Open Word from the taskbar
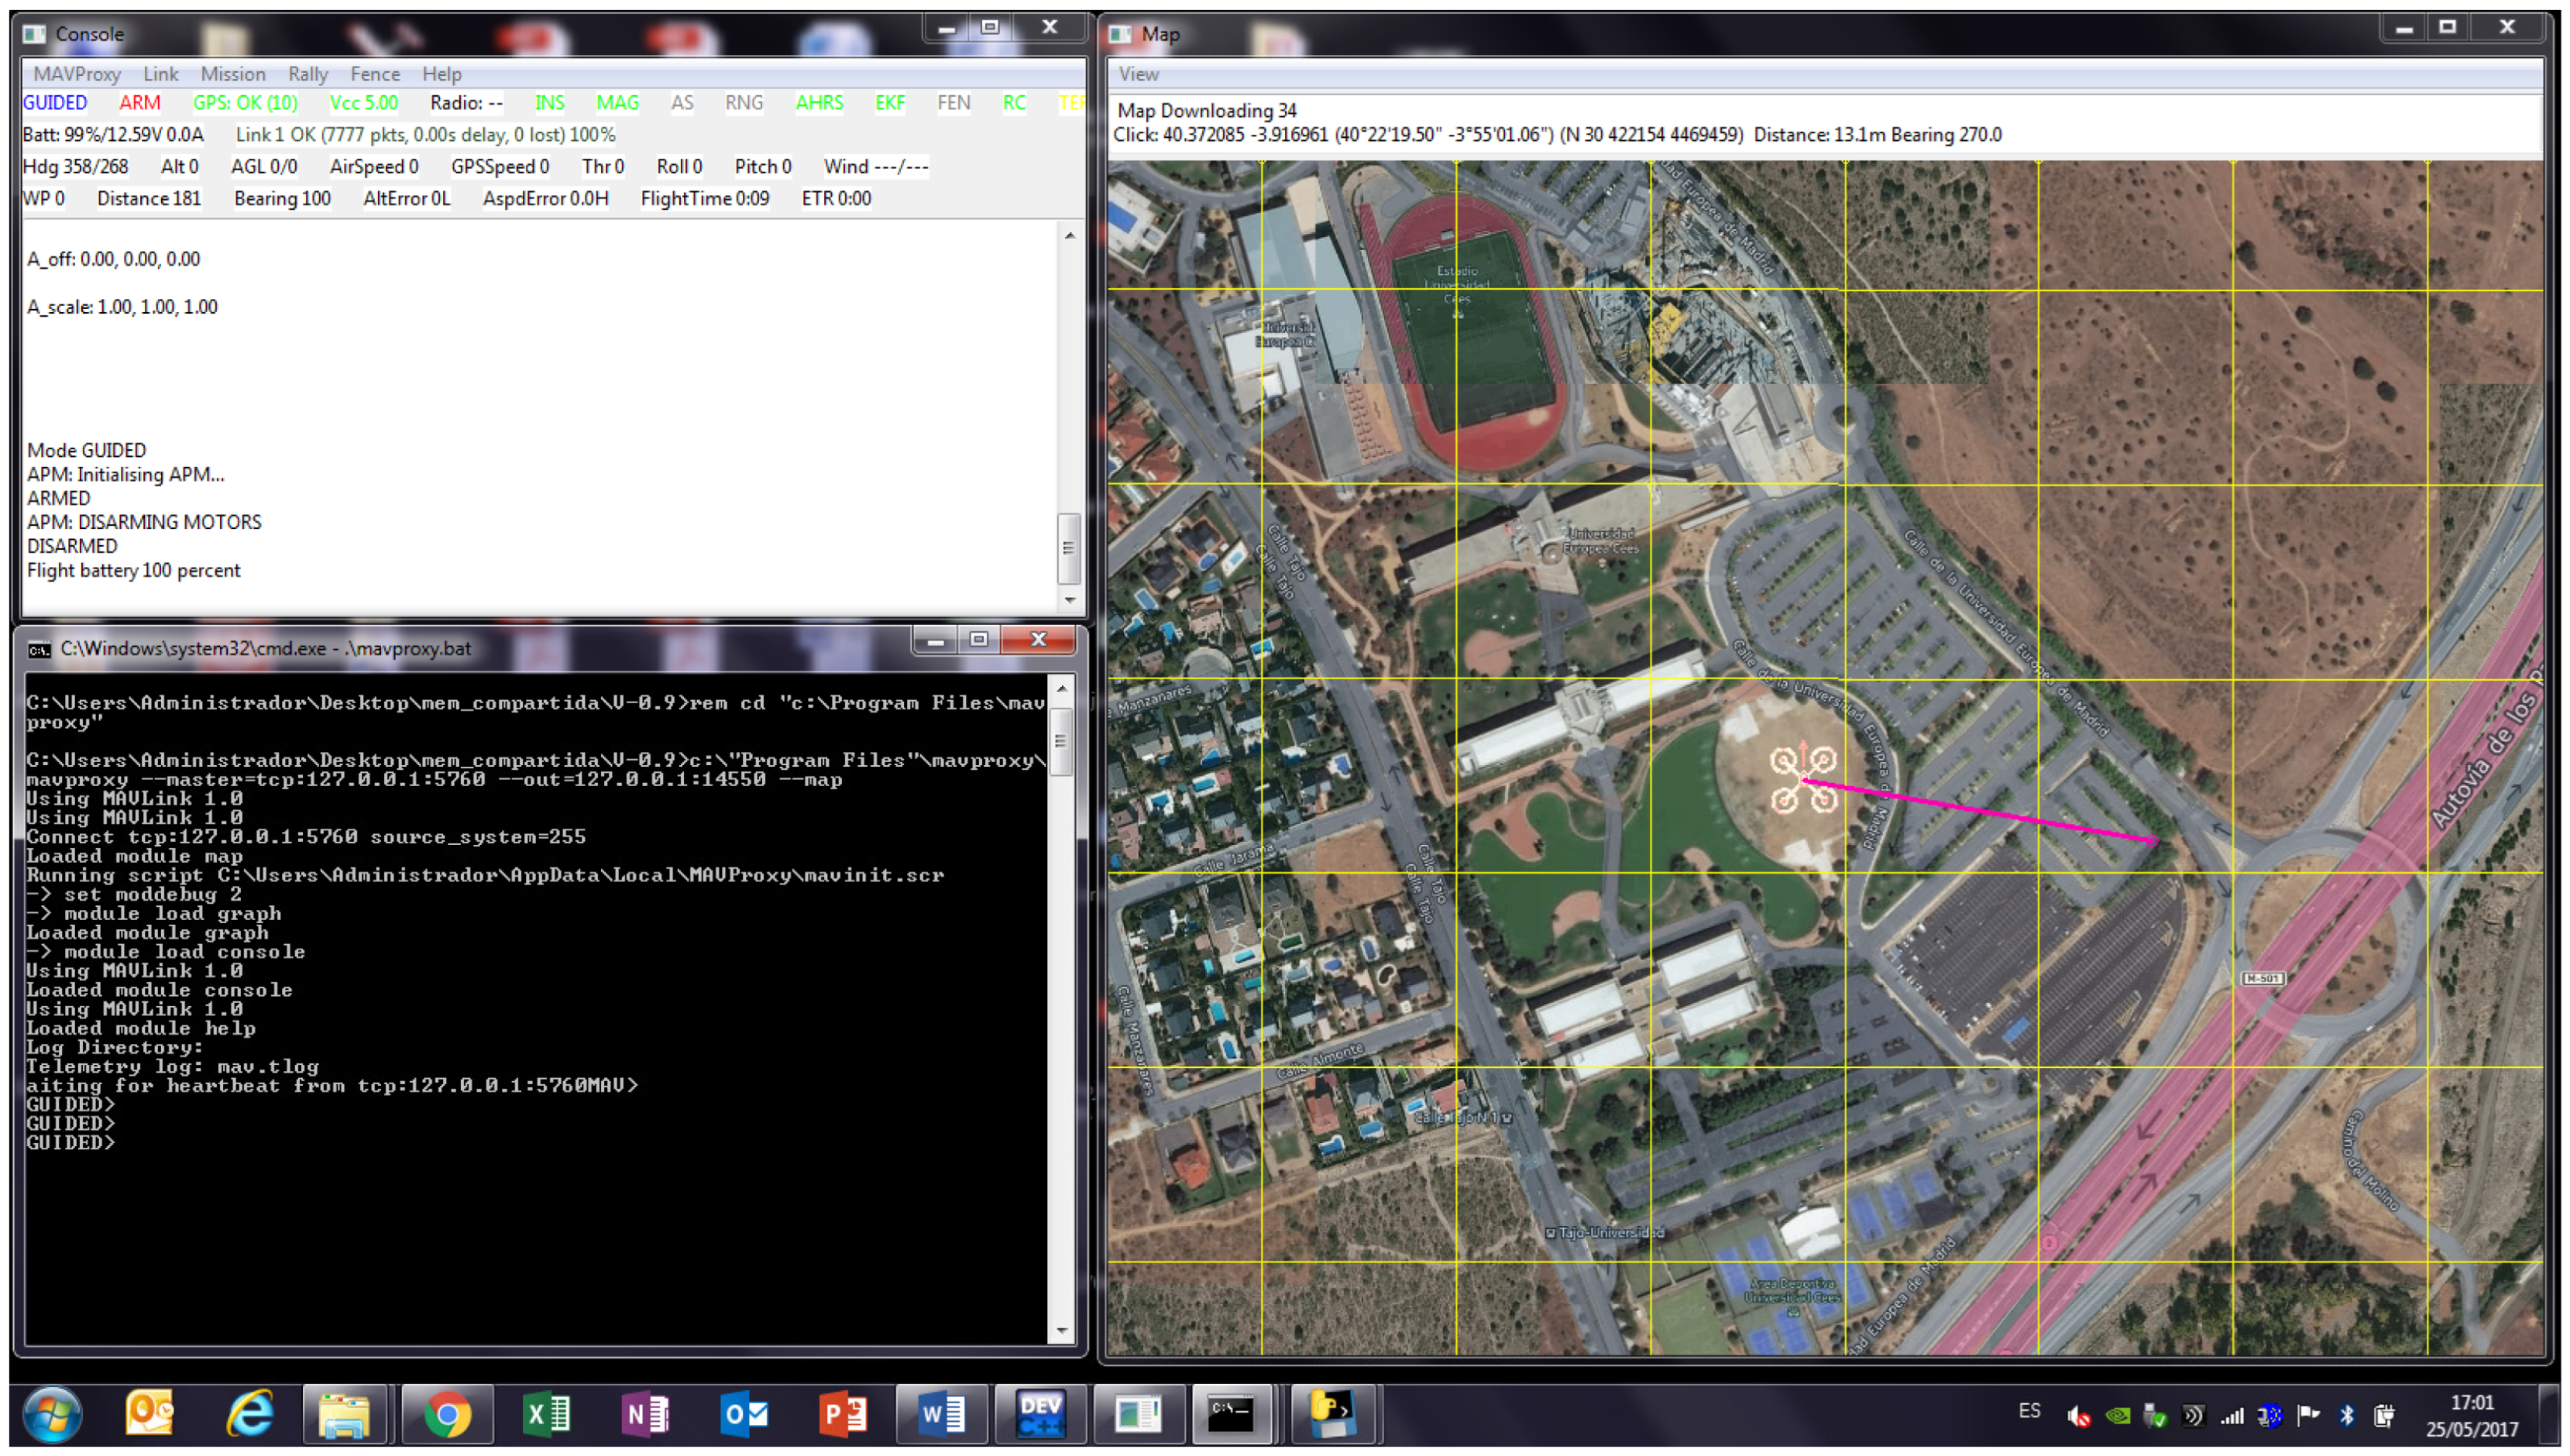This screenshot has width=2570, height=1456. [940, 1414]
